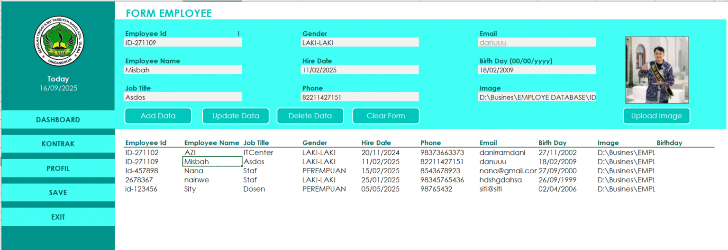Open the PROFIL sidebar item

click(x=58, y=169)
